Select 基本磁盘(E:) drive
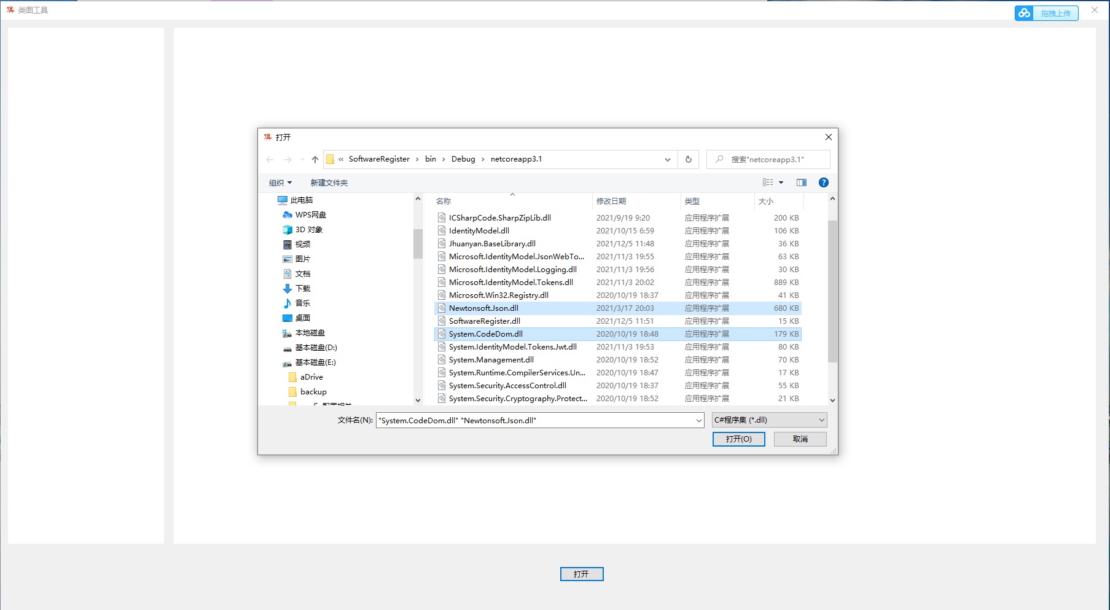This screenshot has height=610, width=1110. (x=309, y=362)
